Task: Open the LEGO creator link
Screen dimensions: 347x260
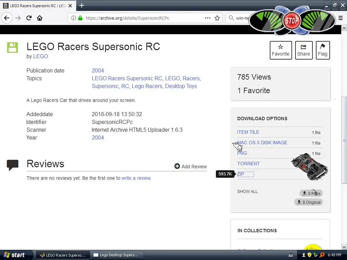Action: [x=41, y=57]
